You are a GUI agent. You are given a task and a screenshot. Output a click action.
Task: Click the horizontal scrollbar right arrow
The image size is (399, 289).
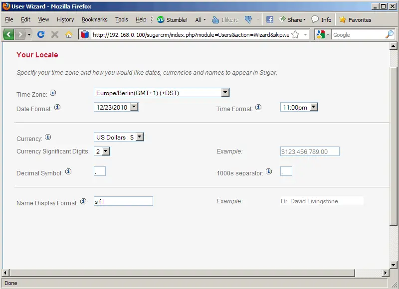pyautogui.click(x=385, y=273)
